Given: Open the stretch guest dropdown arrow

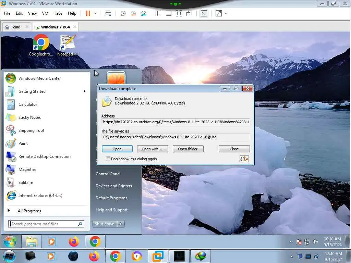Looking at the screenshot, I should click(226, 13).
